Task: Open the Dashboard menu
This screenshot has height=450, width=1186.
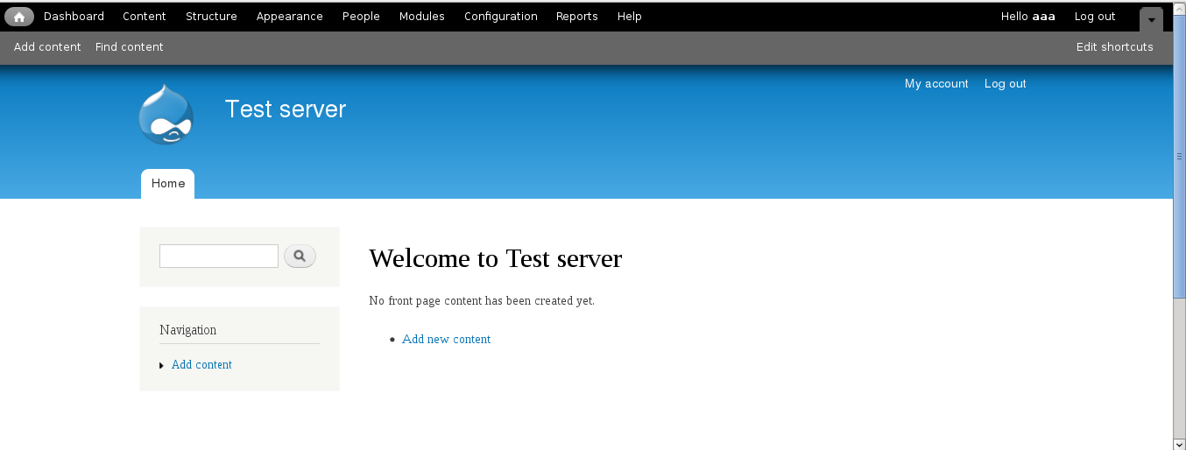Action: [74, 17]
